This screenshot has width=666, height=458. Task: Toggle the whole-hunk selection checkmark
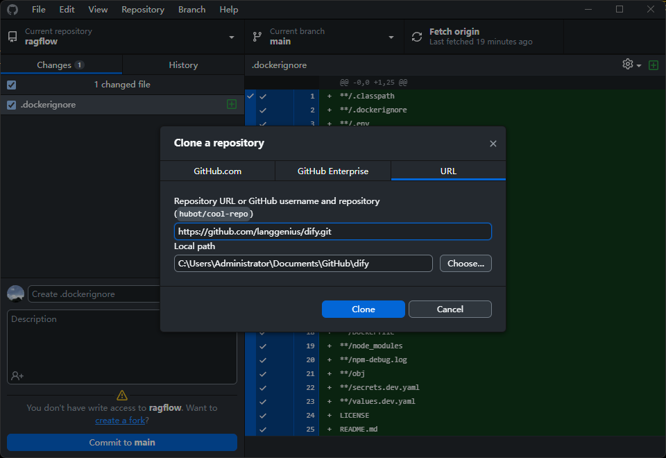coord(250,96)
